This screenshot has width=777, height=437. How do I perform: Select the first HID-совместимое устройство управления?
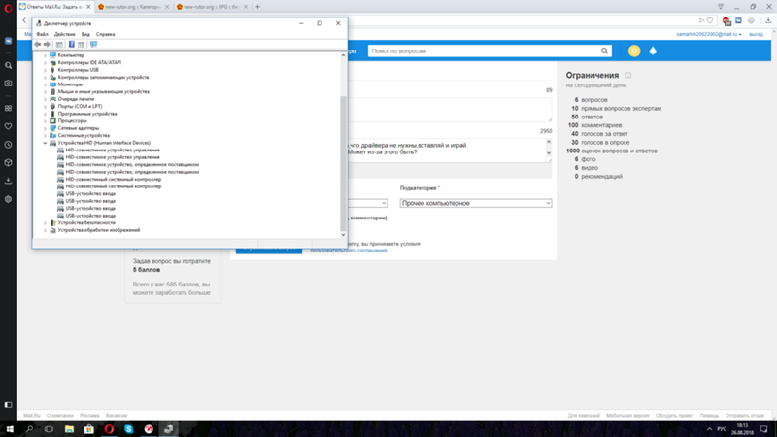[113, 150]
